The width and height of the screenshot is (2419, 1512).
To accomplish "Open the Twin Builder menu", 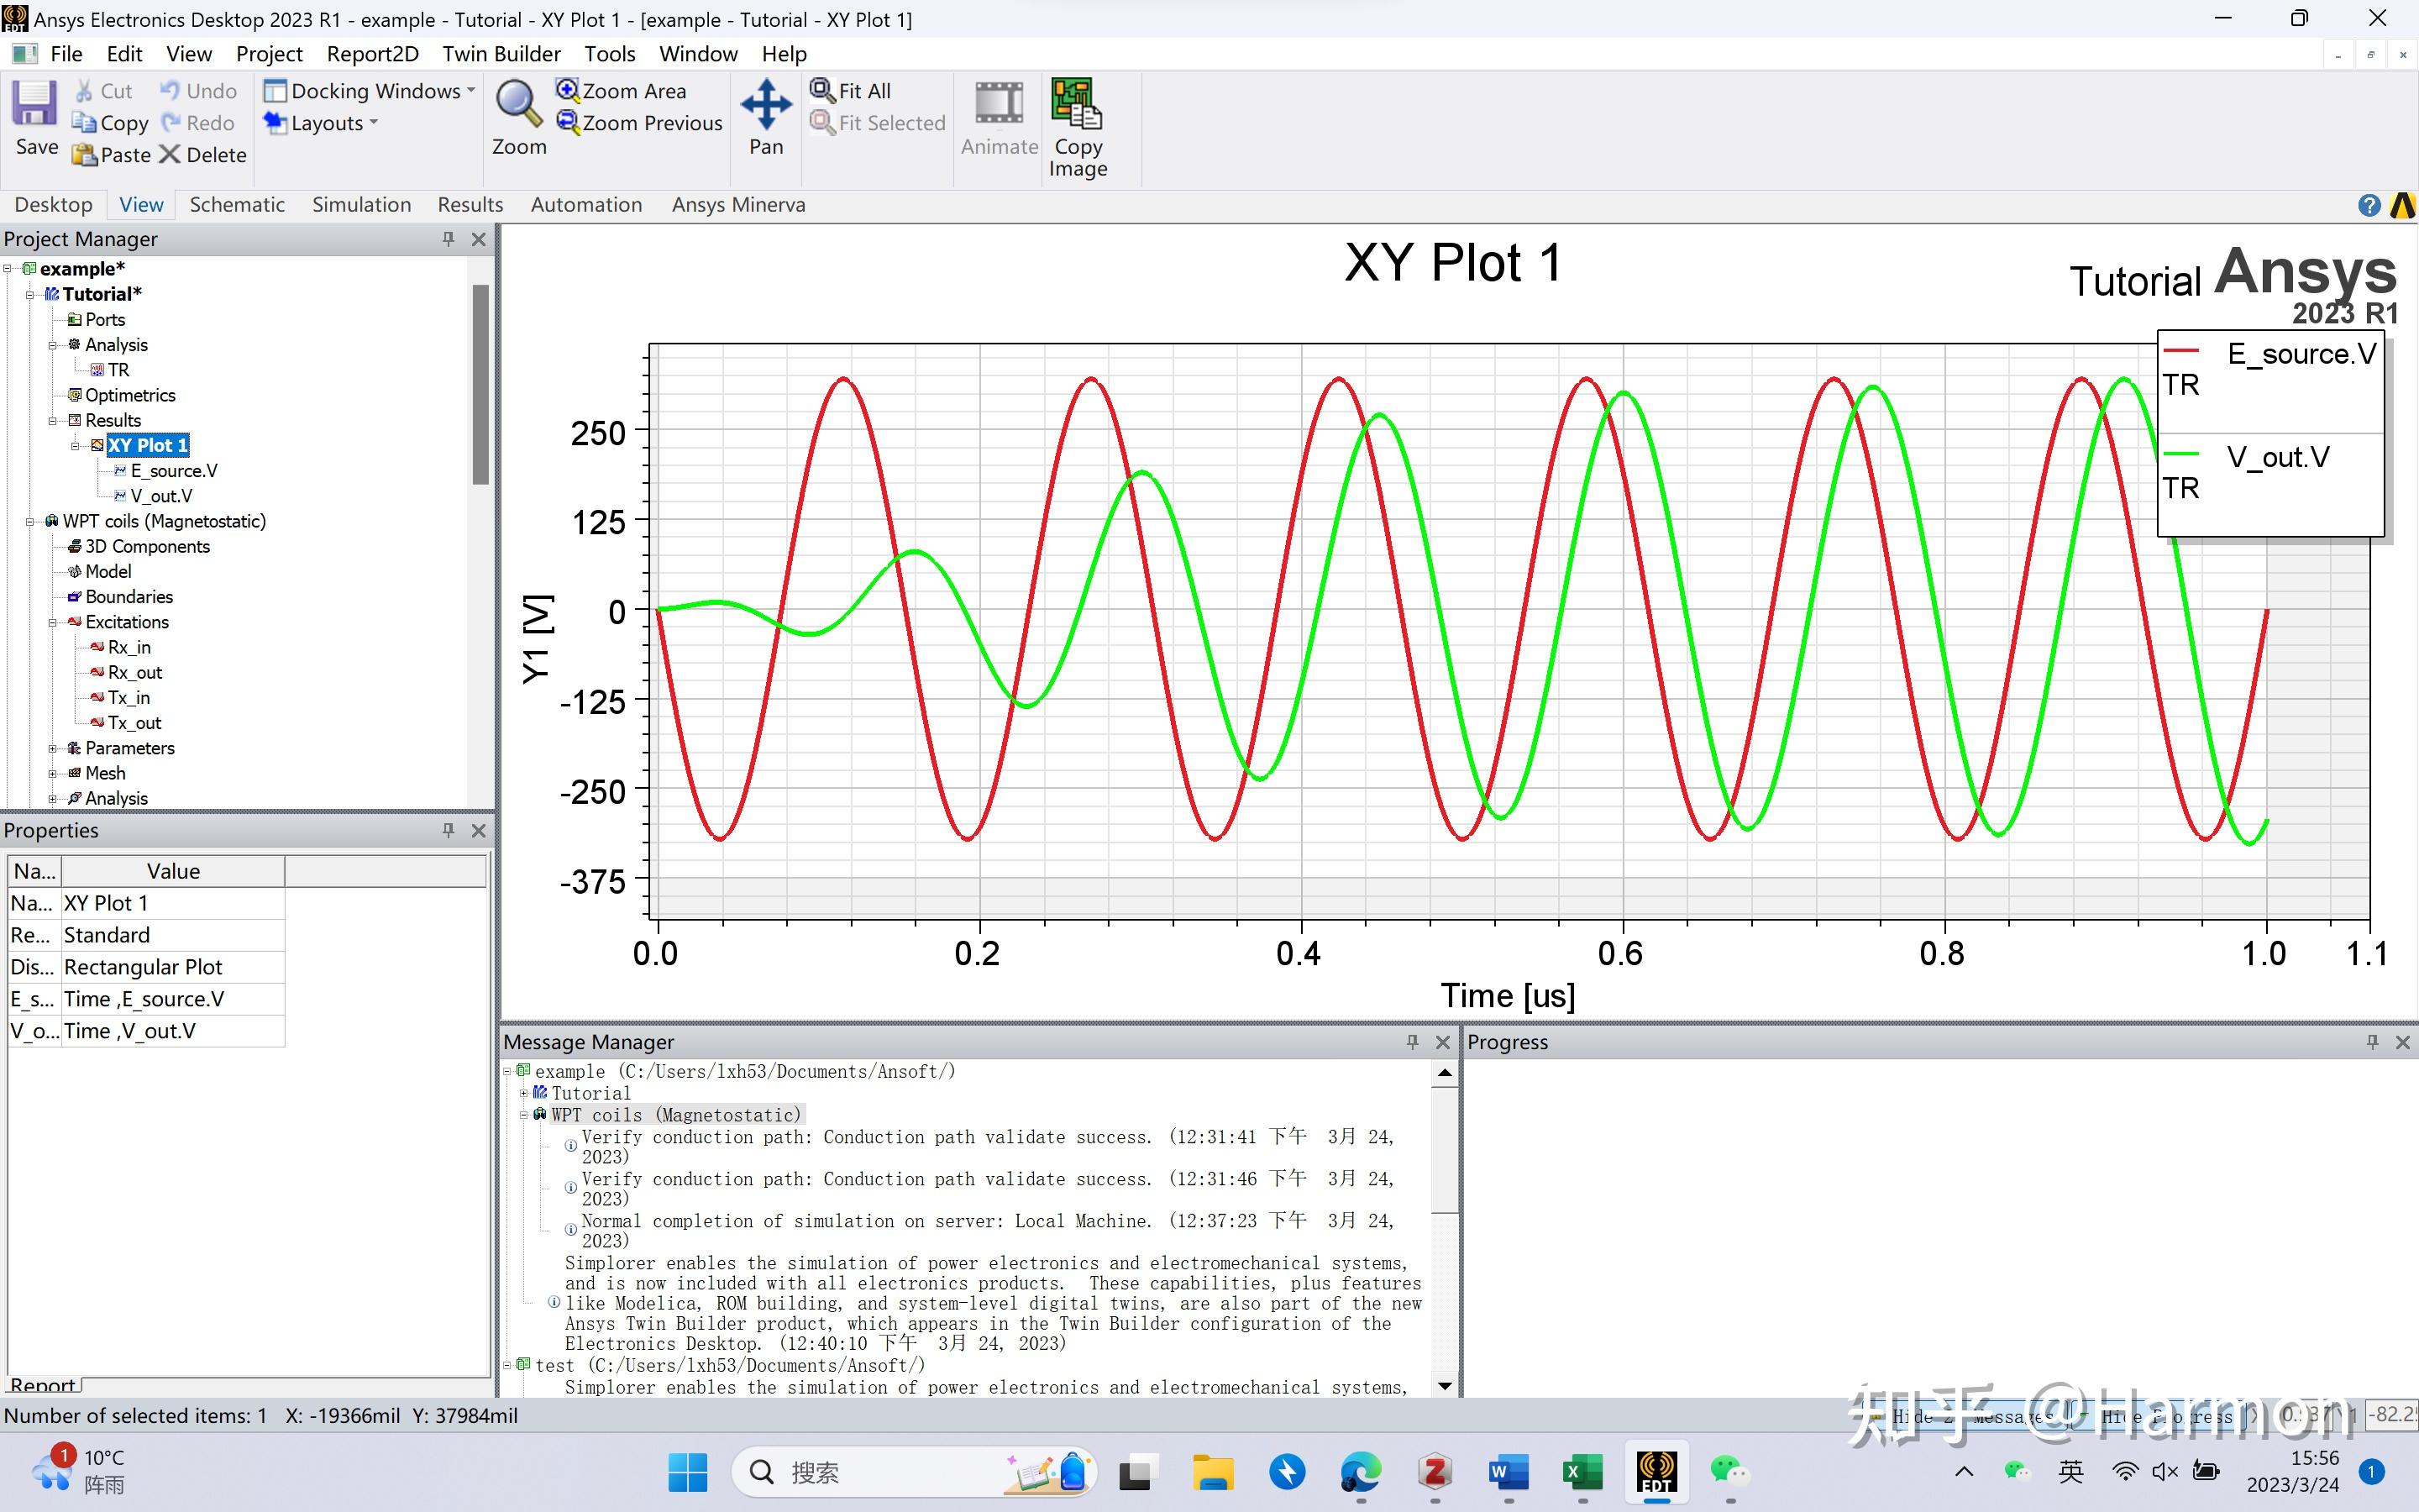I will click(x=501, y=54).
